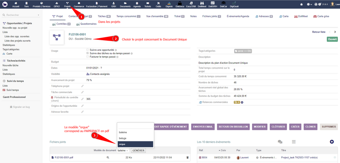Open the Contrôles tab
Viewport: 340px width, 163px height.
62,24
